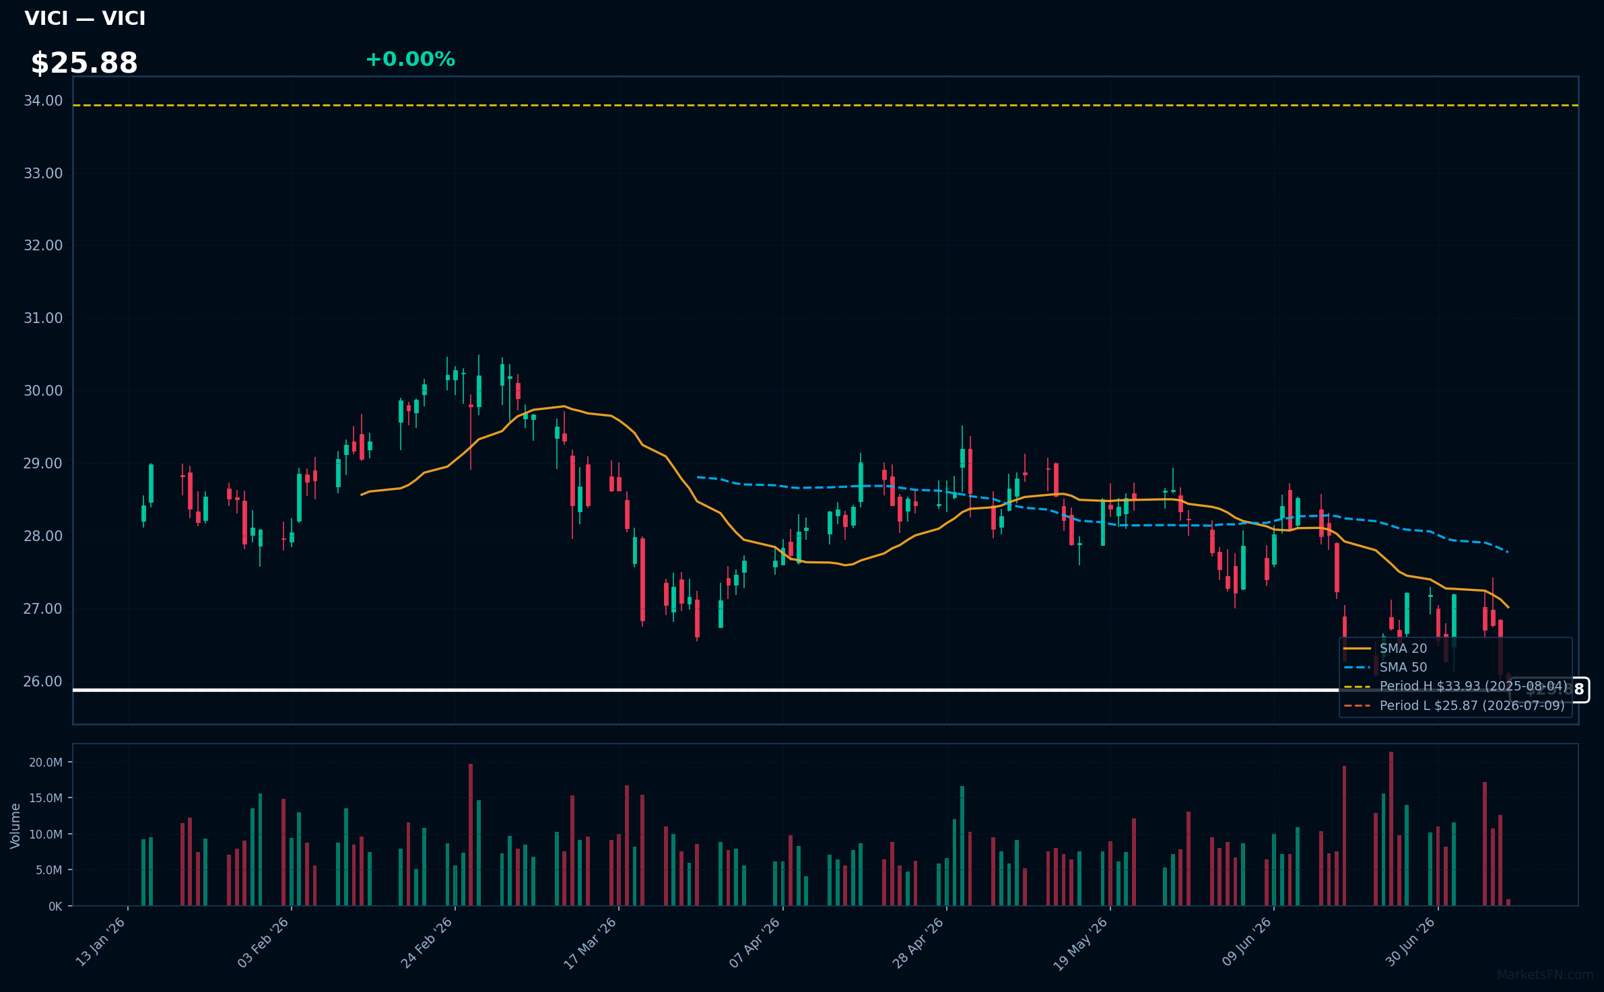Select the 32.00 price axis label
This screenshot has height=992, width=1604.
43,246
